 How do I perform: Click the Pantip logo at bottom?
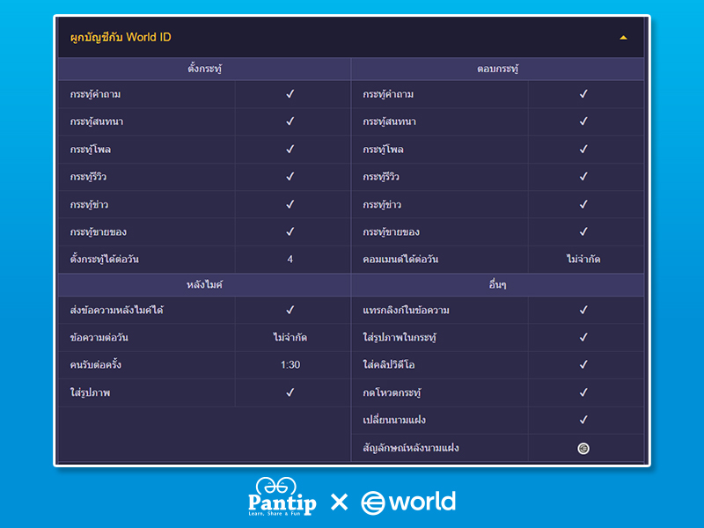click(x=282, y=499)
